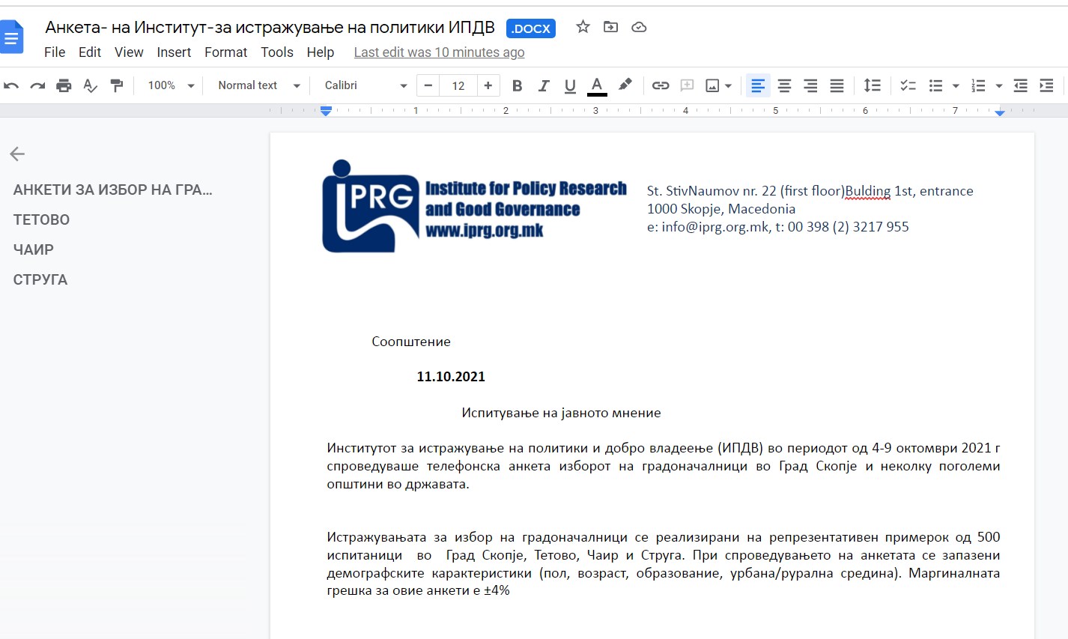Viewport: 1068px width, 639px height.
Task: Open the highlight color marker tool
Action: pyautogui.click(x=625, y=85)
